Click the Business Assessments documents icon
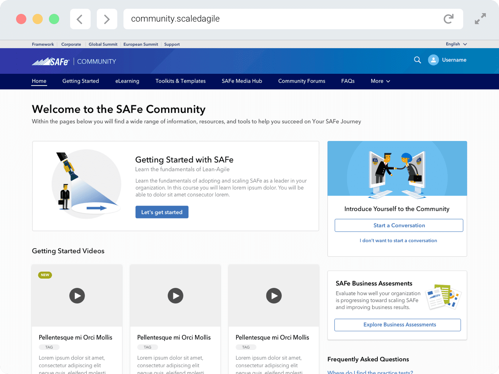The width and height of the screenshot is (499, 374). tap(443, 297)
